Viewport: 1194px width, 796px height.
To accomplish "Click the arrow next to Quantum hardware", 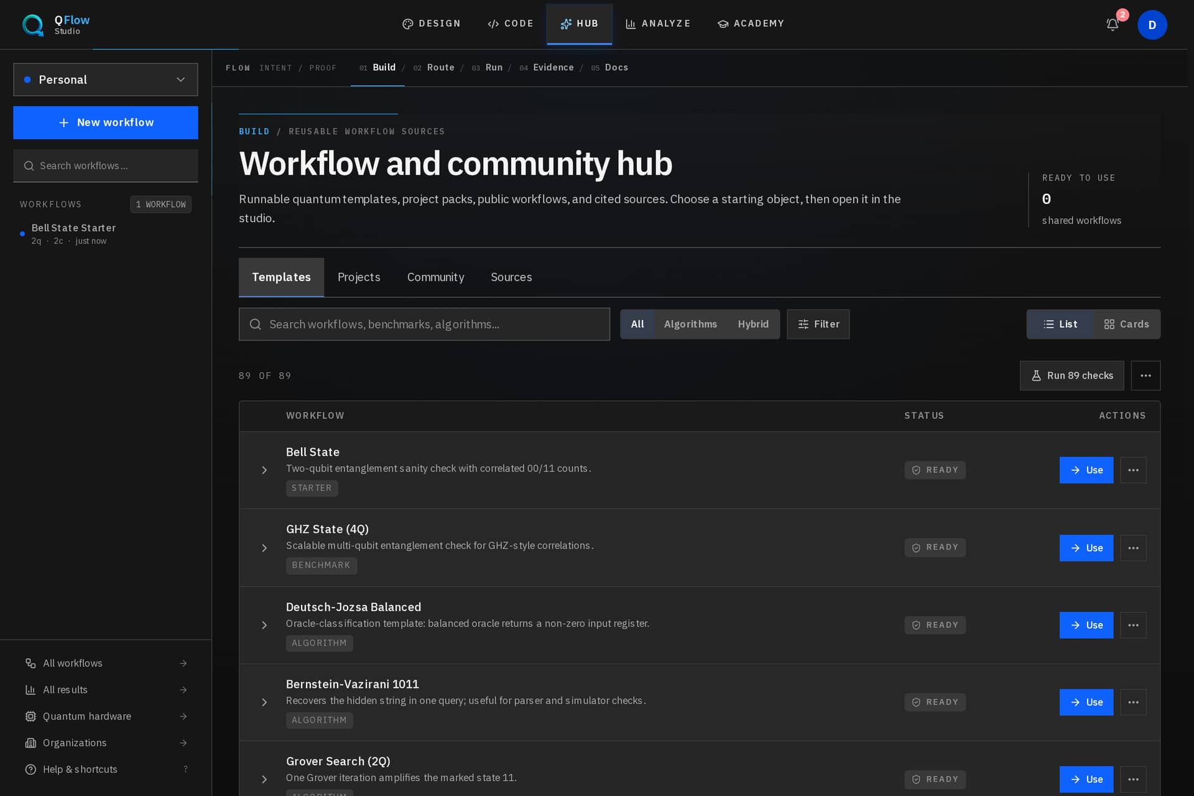I will tap(183, 716).
